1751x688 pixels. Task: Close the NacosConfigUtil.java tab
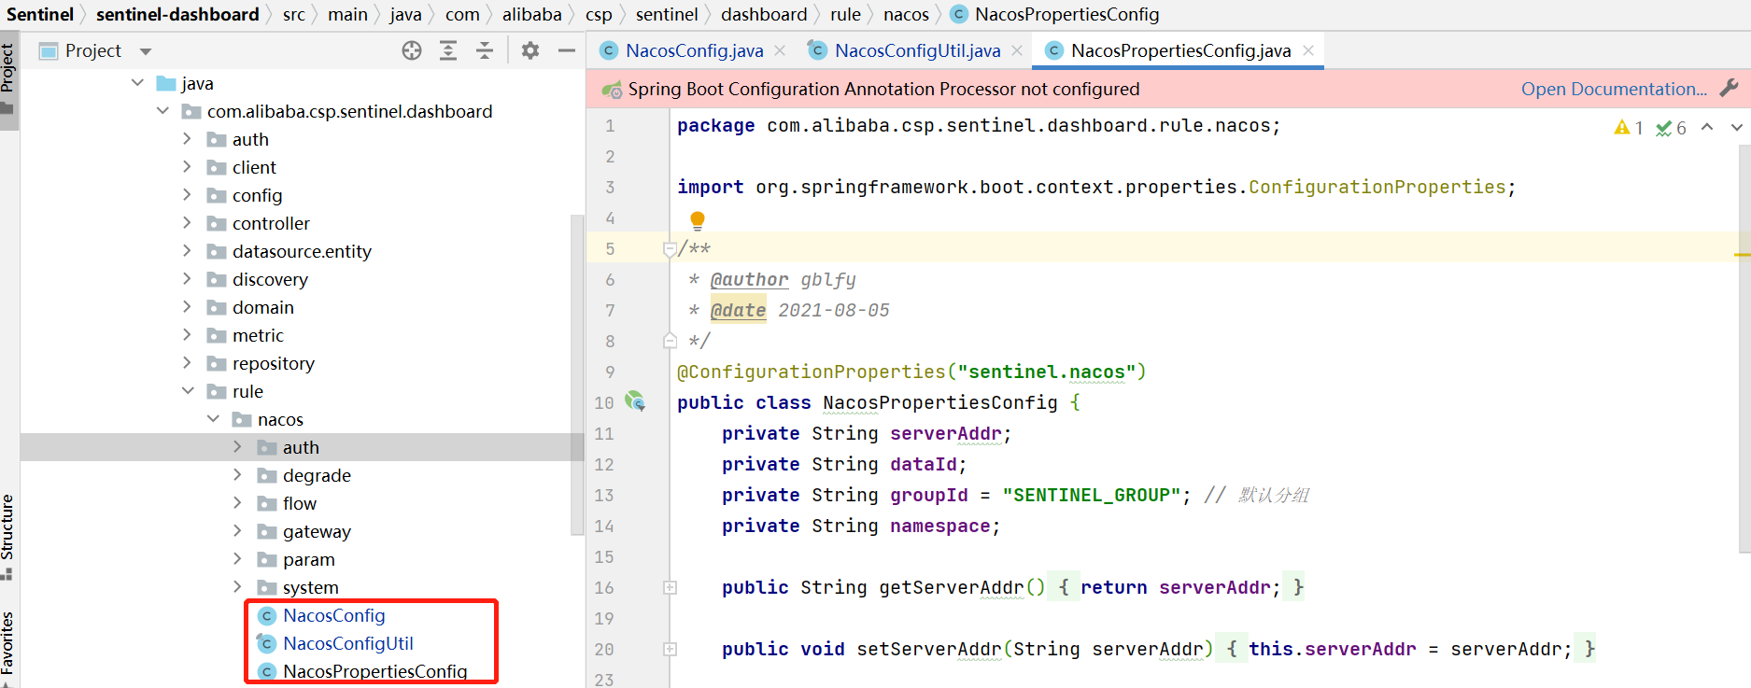pyautogui.click(x=1017, y=50)
